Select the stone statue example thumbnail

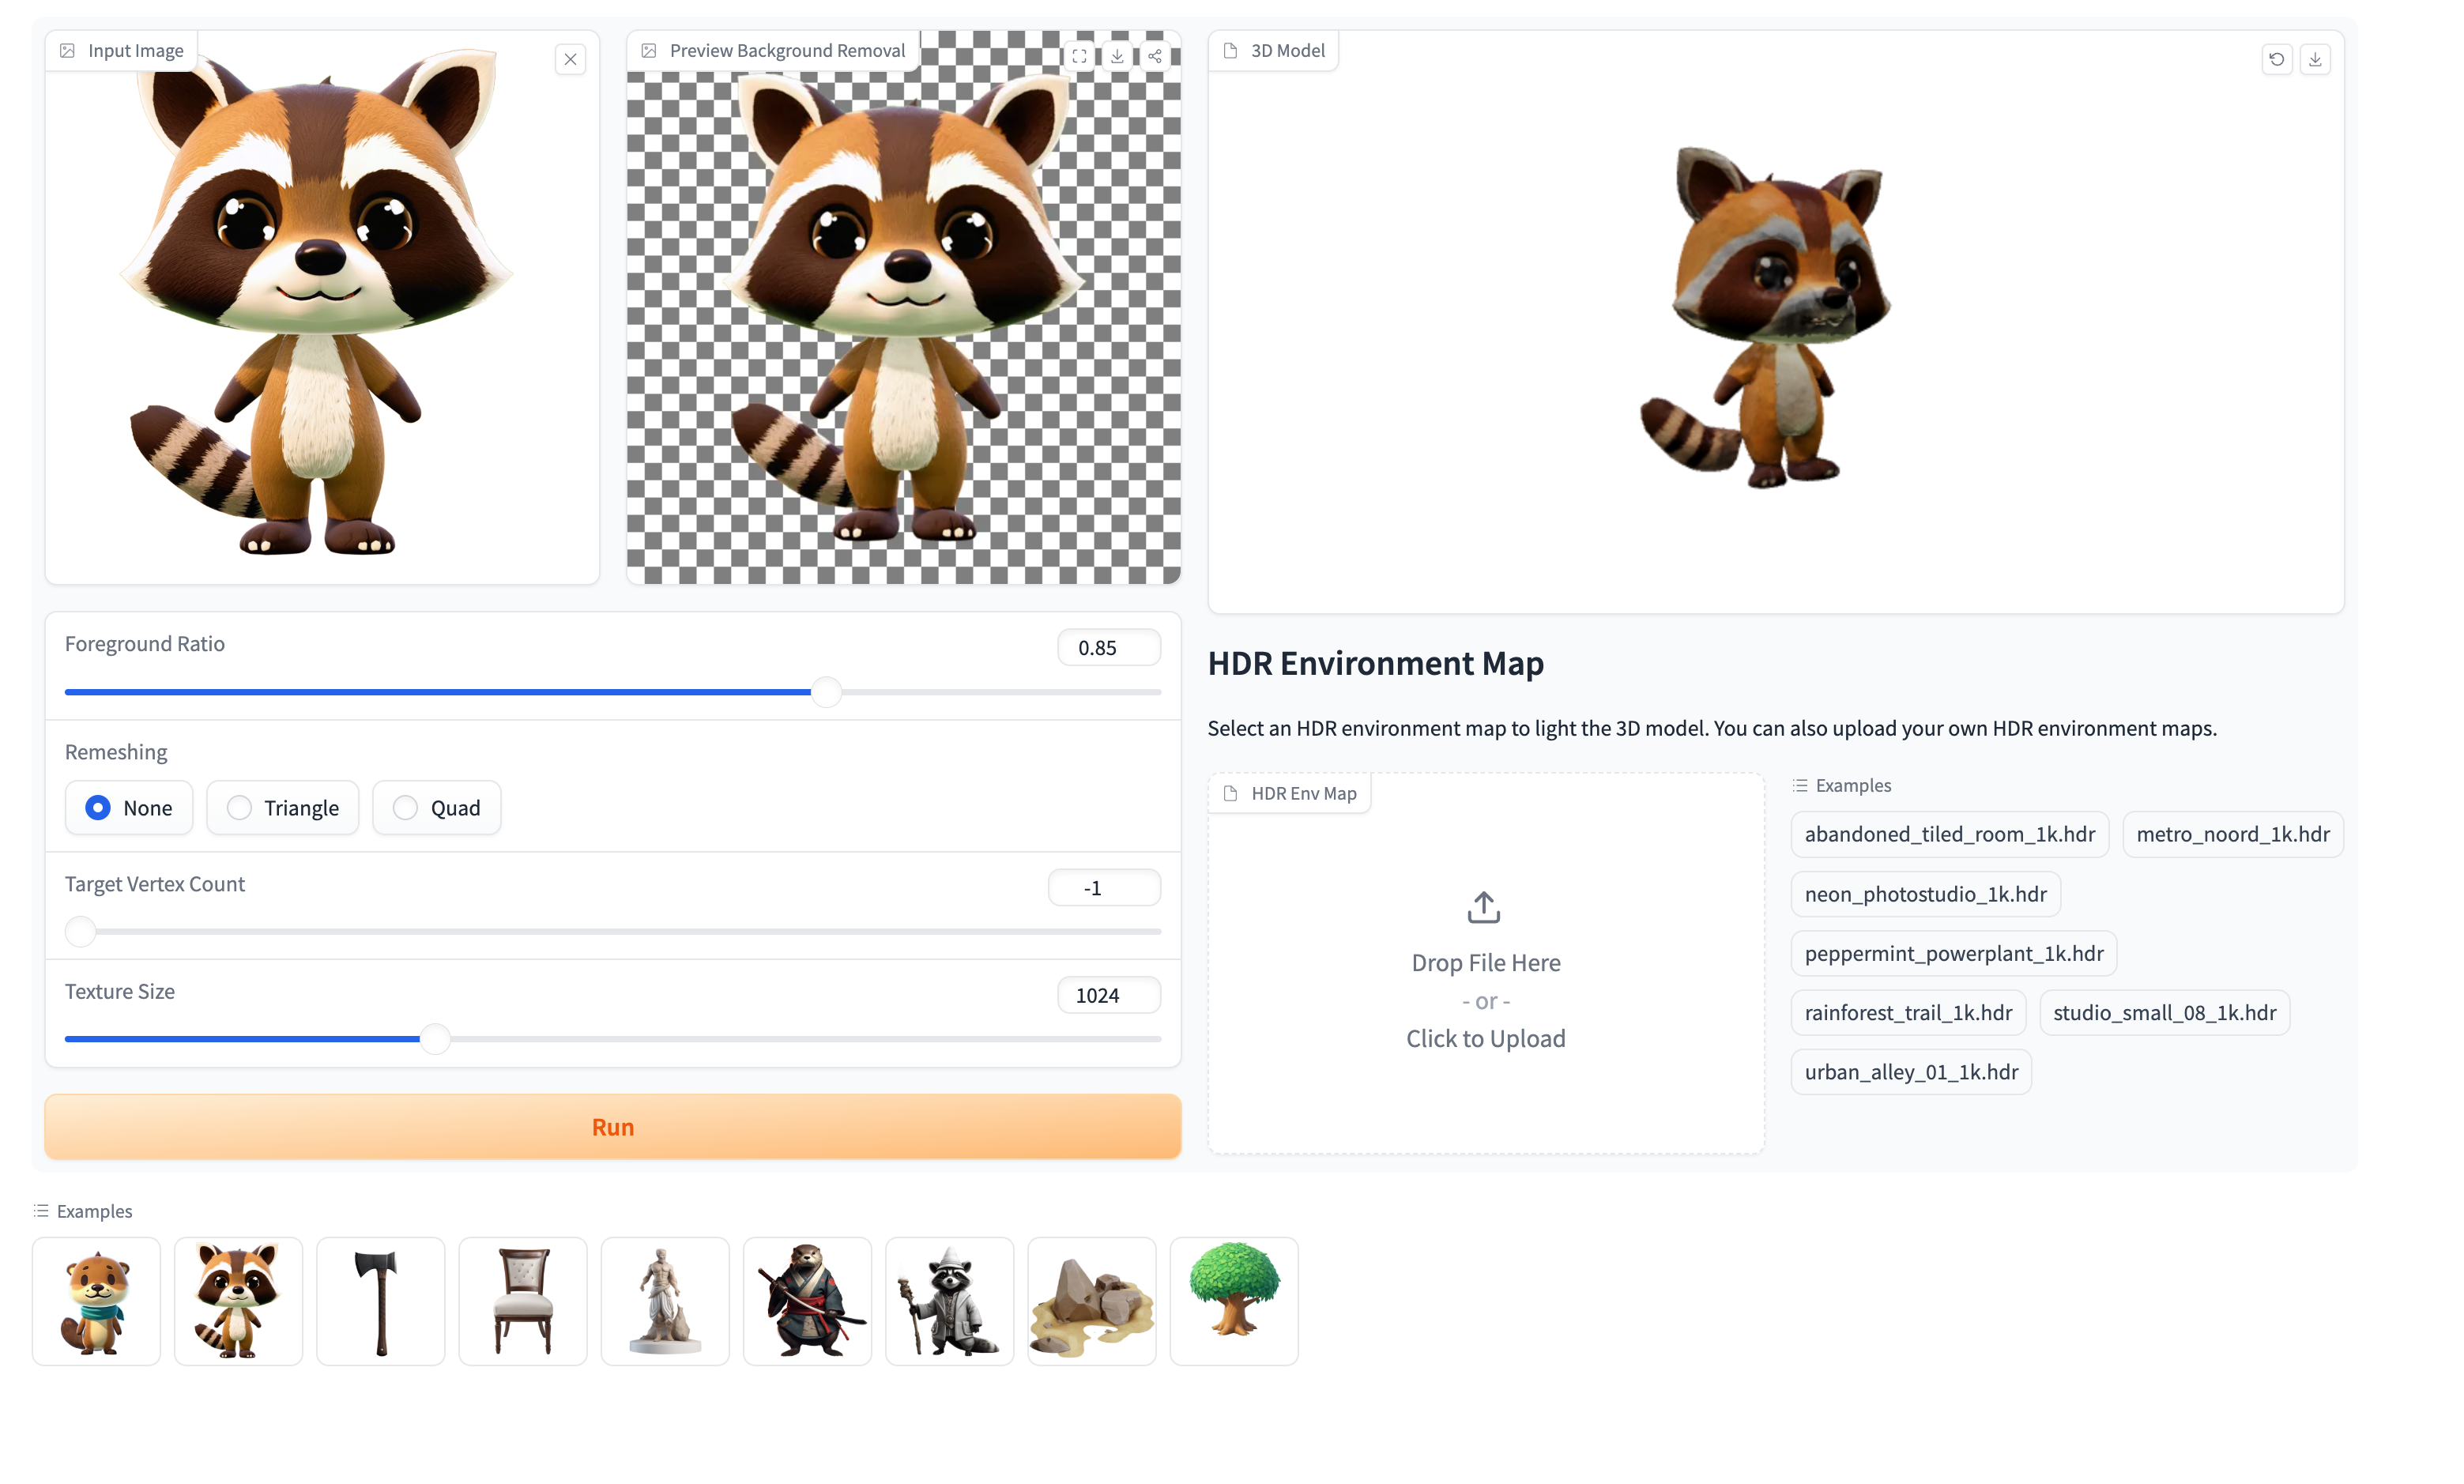(x=665, y=1301)
